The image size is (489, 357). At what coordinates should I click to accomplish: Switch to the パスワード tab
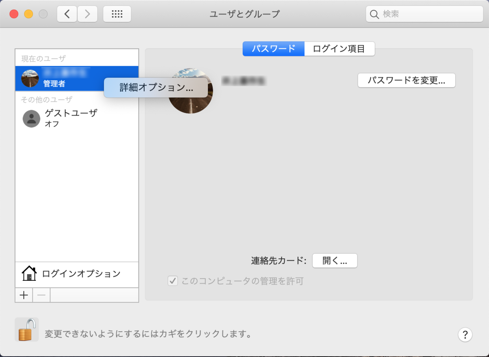click(x=273, y=49)
